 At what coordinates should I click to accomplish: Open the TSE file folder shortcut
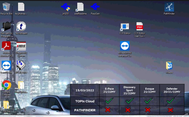coord(6,105)
